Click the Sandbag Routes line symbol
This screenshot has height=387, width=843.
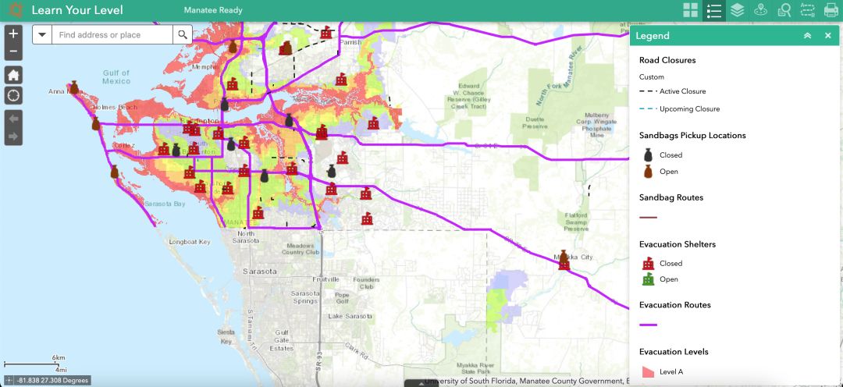tap(649, 218)
